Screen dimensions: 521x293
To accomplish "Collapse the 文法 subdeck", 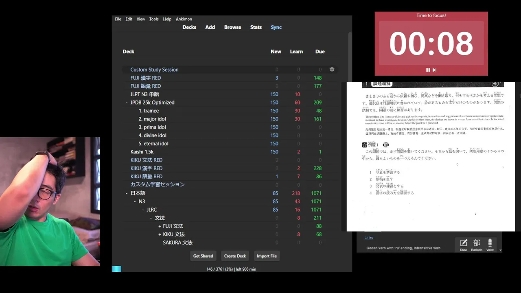I will (151, 218).
